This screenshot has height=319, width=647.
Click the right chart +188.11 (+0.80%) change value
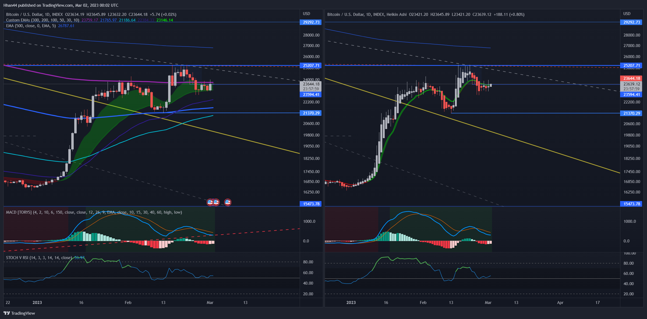(x=509, y=15)
